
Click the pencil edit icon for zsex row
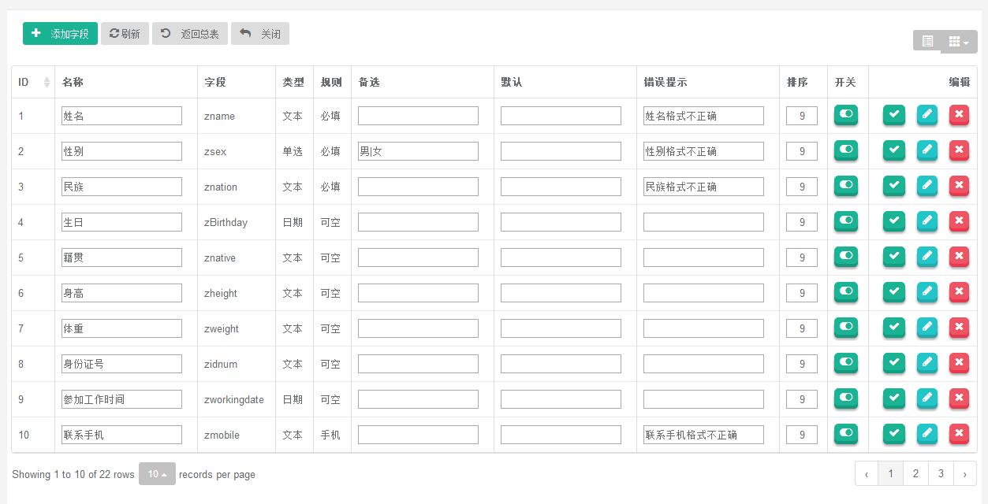tap(926, 150)
